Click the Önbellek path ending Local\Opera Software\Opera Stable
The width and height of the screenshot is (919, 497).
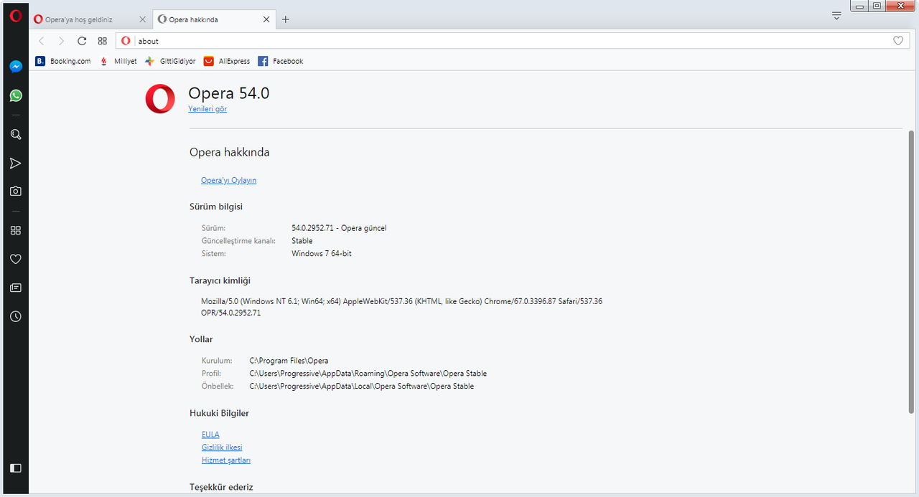(362, 387)
